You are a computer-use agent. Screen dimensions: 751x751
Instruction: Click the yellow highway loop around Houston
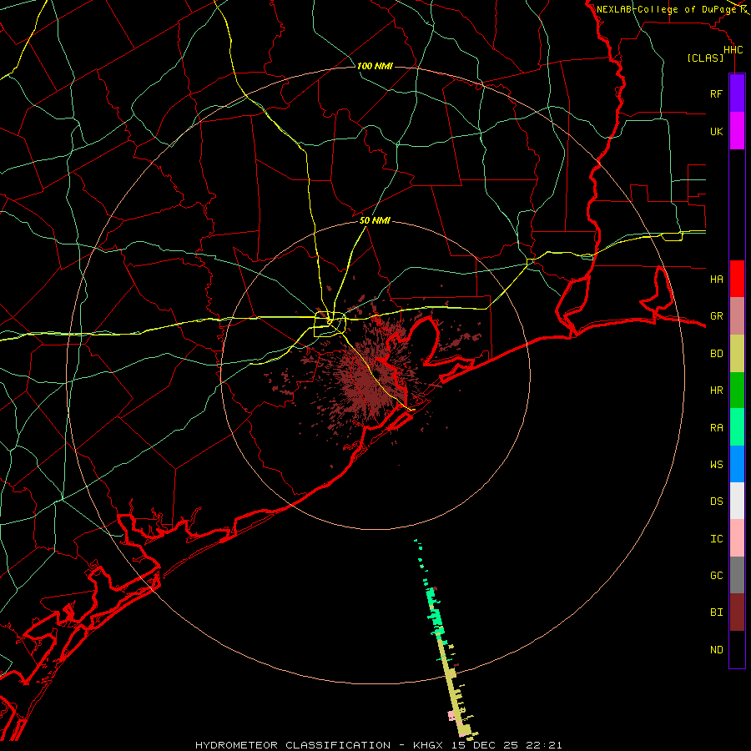point(330,325)
